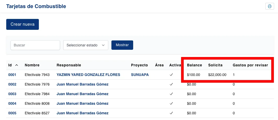Sort by the Responsable column header
Image resolution: width=278 pixels, height=120 pixels.
pyautogui.click(x=69, y=65)
